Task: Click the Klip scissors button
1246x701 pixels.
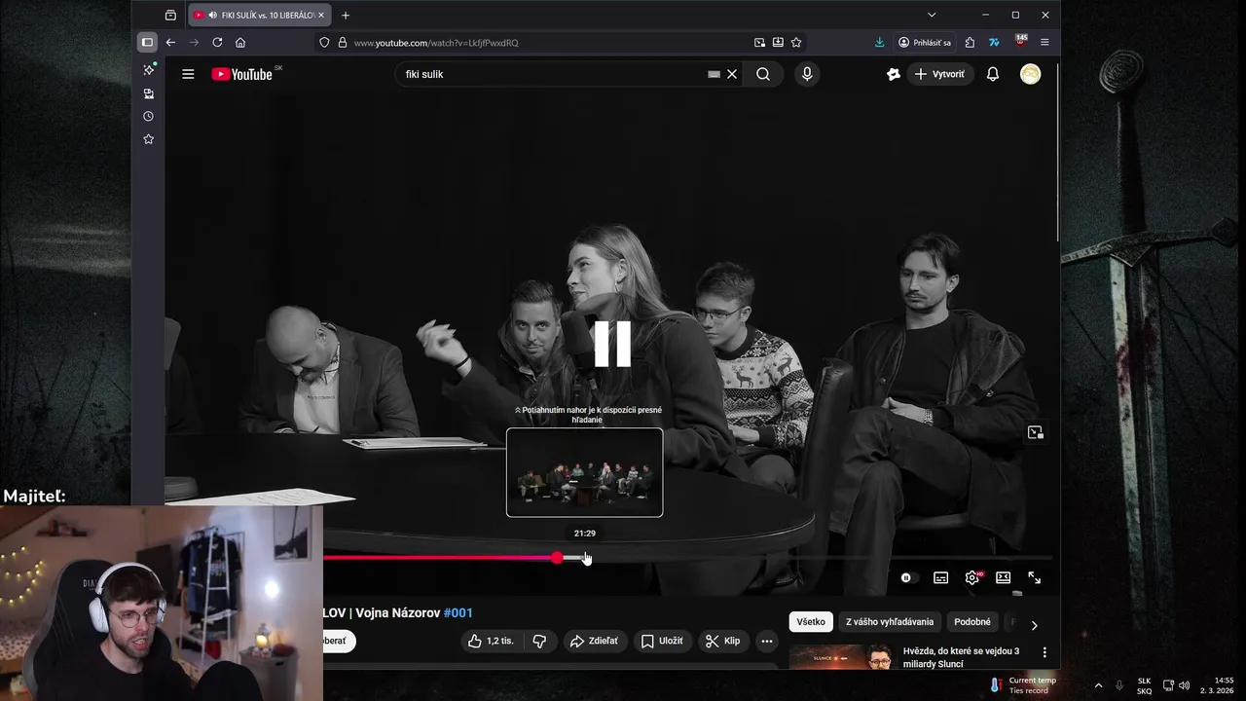Action: click(723, 641)
